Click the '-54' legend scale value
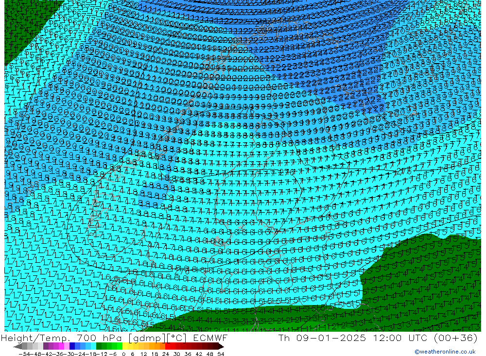This screenshot has width=486, height=356. pyautogui.click(x=23, y=354)
